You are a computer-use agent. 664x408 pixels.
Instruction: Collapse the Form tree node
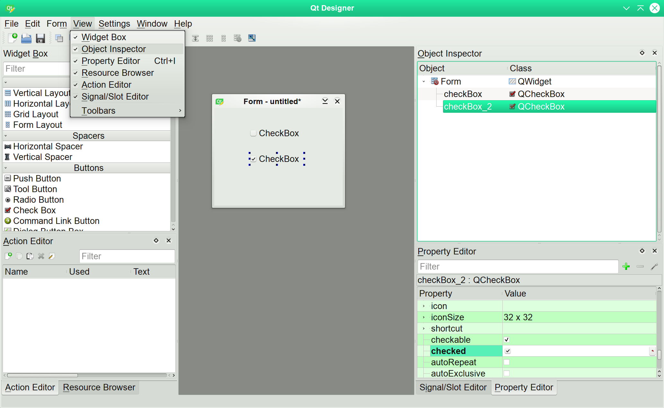coord(424,82)
